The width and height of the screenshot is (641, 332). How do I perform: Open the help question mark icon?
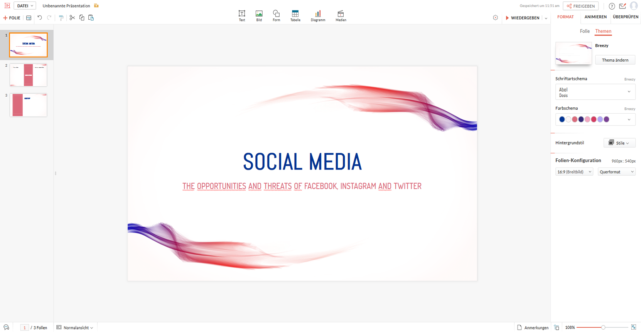[x=612, y=6]
